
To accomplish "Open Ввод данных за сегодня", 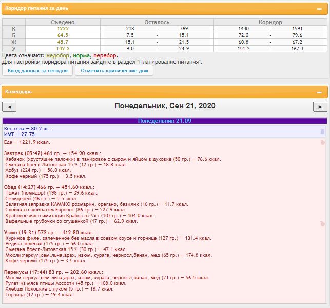I will [x=37, y=71].
